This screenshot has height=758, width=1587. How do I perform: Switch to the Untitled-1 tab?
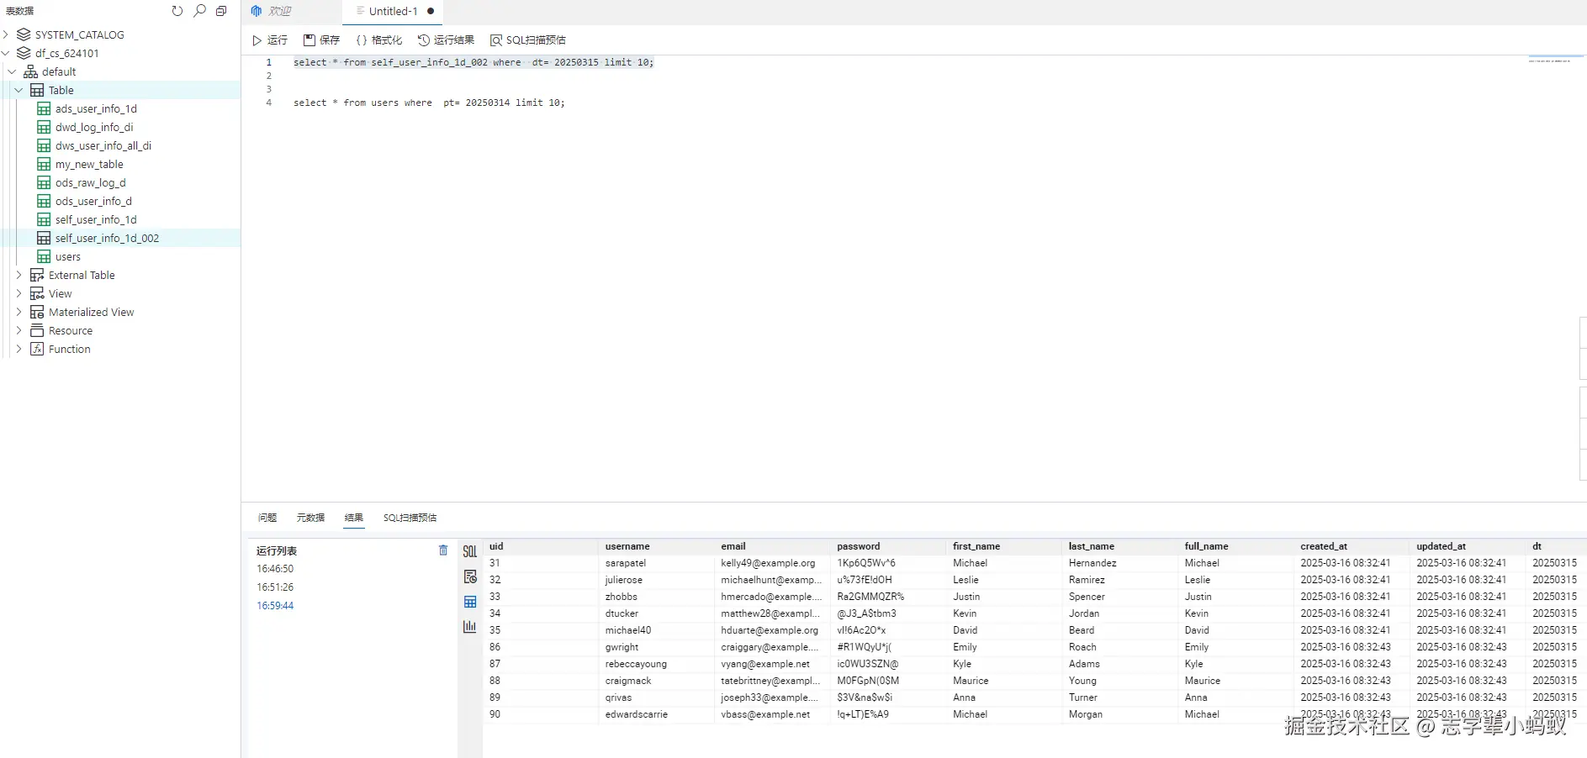coord(393,11)
